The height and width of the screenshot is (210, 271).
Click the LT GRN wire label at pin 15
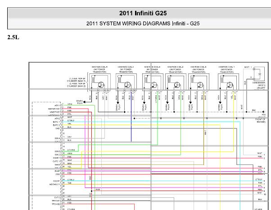point(71,150)
